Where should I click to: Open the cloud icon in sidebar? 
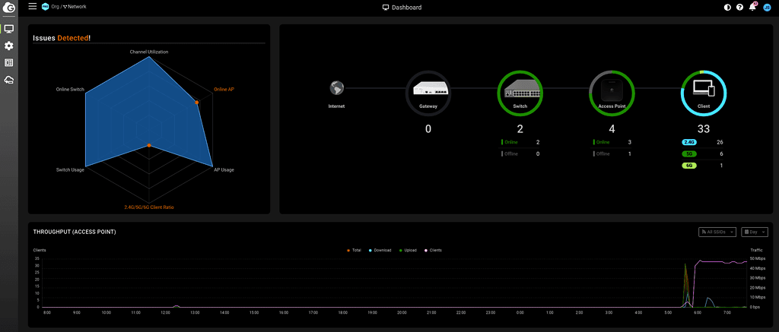pos(9,80)
